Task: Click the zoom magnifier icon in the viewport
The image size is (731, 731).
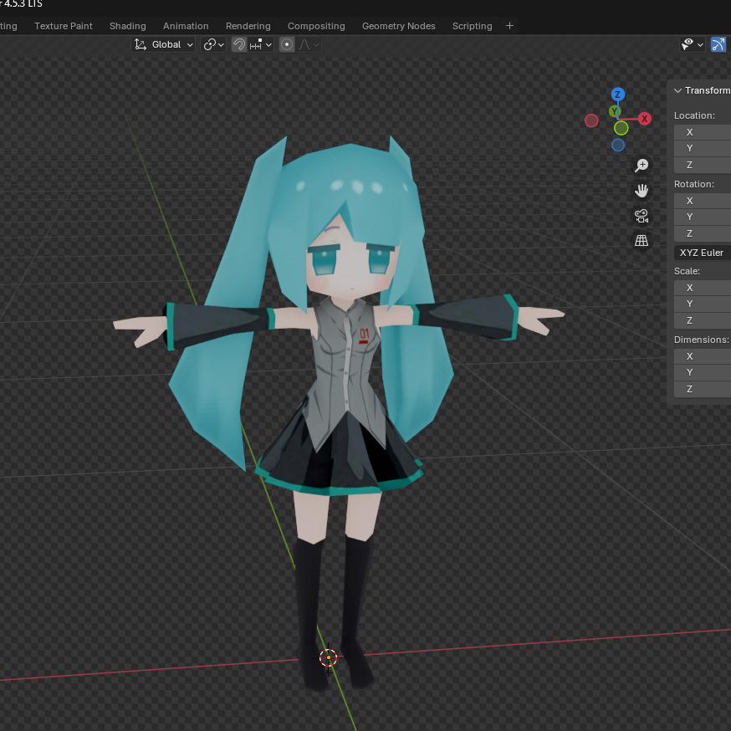Action: click(x=642, y=165)
